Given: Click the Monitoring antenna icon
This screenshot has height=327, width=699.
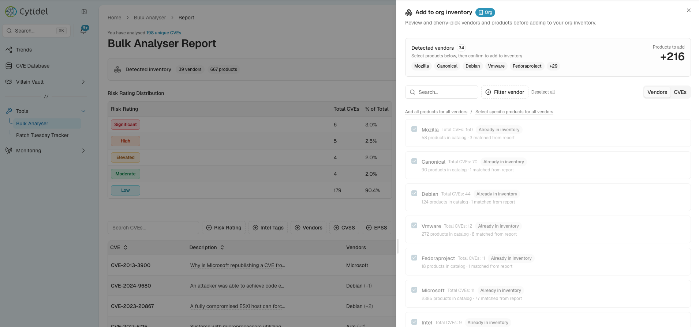Looking at the screenshot, I should point(9,151).
